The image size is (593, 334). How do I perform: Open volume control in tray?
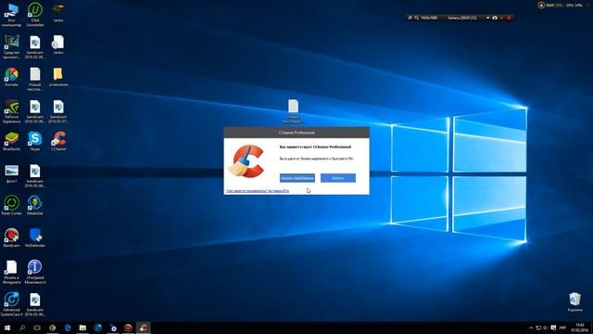[546, 328]
